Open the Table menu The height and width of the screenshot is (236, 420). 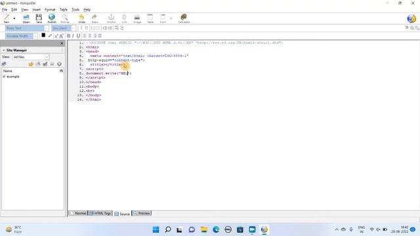[x=64, y=10]
